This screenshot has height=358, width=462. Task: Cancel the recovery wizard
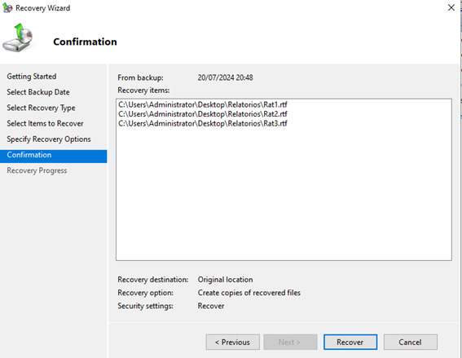tap(411, 342)
